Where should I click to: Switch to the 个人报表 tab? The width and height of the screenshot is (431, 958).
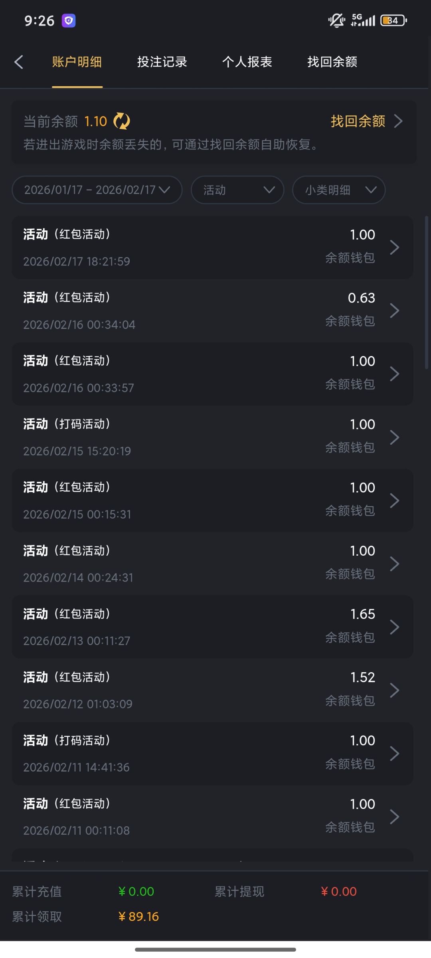pyautogui.click(x=247, y=62)
